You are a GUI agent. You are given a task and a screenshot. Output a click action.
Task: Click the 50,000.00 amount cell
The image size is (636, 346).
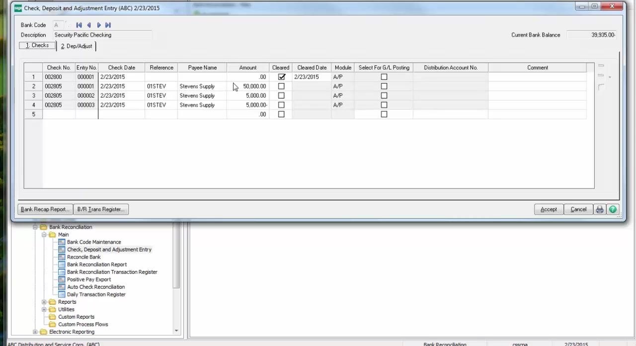pos(248,86)
